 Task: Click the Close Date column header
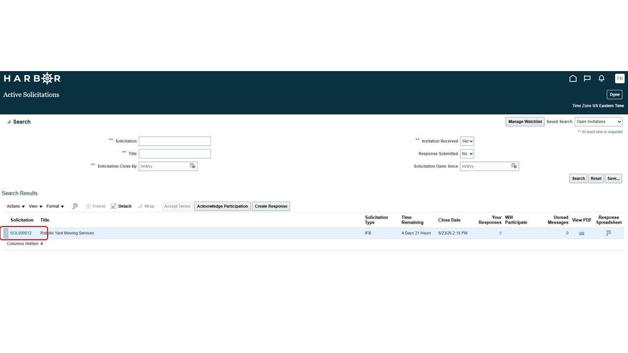449,220
